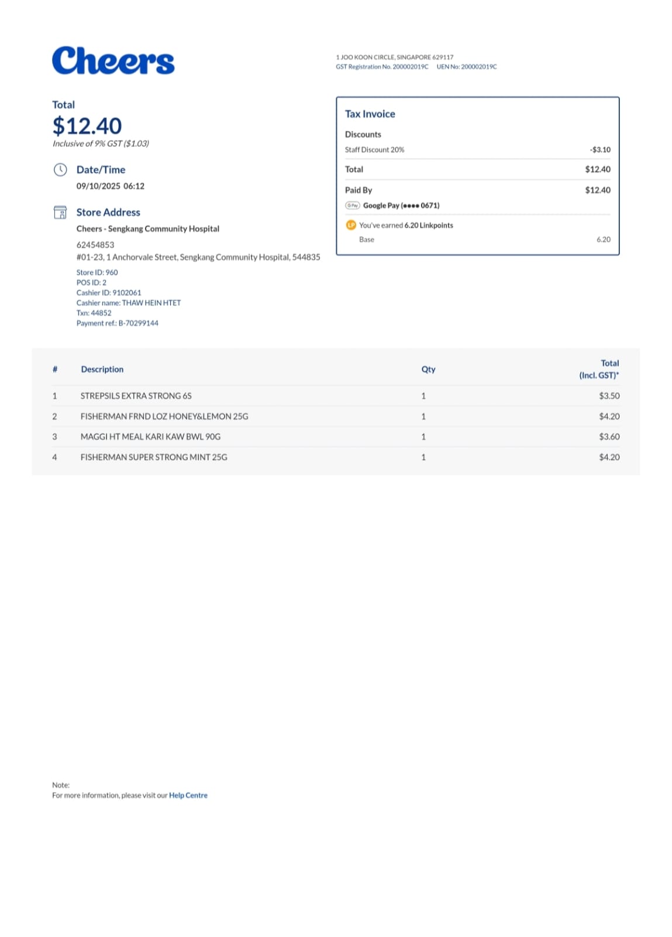
Task: Select payment ref B-70299144
Action: pos(139,323)
